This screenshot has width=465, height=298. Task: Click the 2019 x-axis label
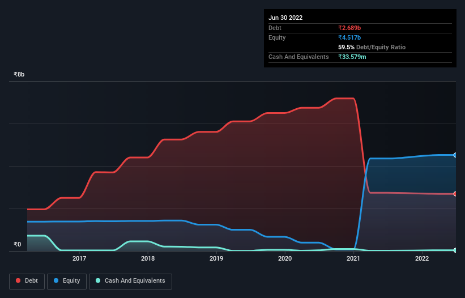pyautogui.click(x=216, y=258)
